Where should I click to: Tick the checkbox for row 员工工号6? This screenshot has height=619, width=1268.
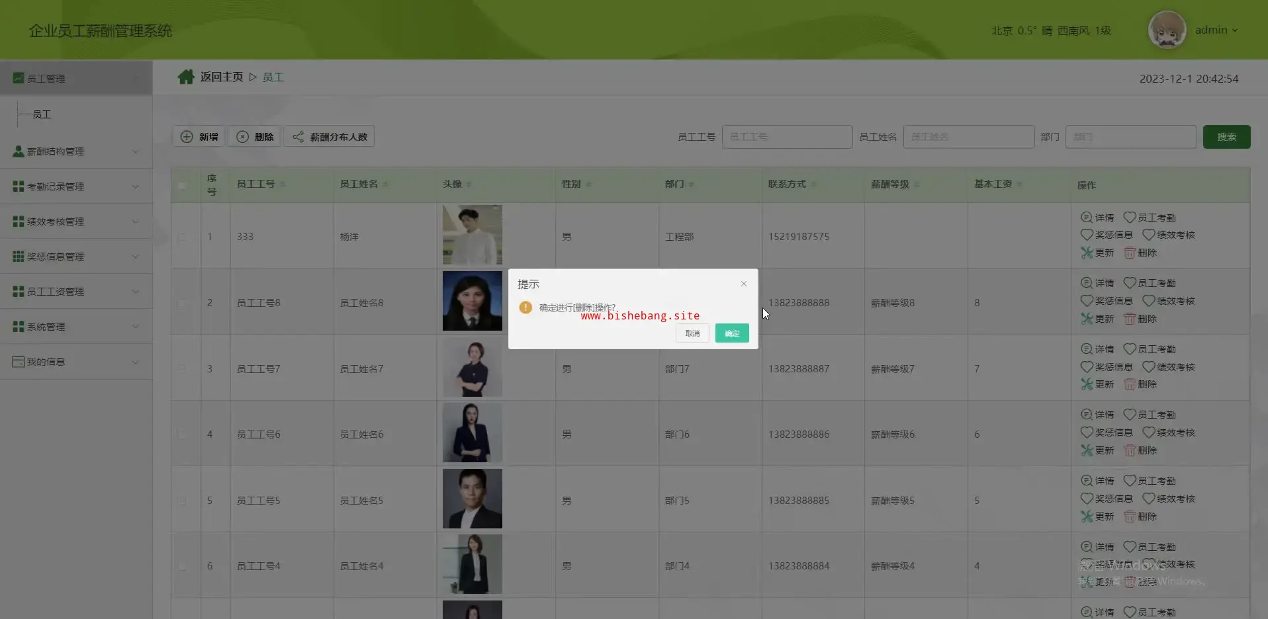point(182,434)
